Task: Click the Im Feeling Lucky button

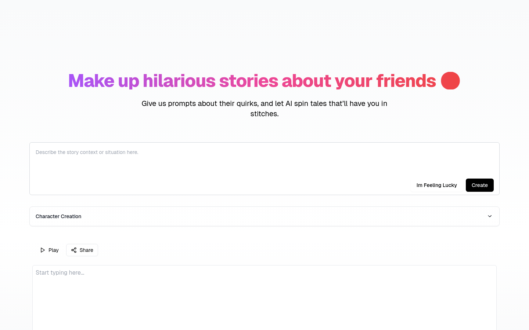Action: [x=436, y=185]
